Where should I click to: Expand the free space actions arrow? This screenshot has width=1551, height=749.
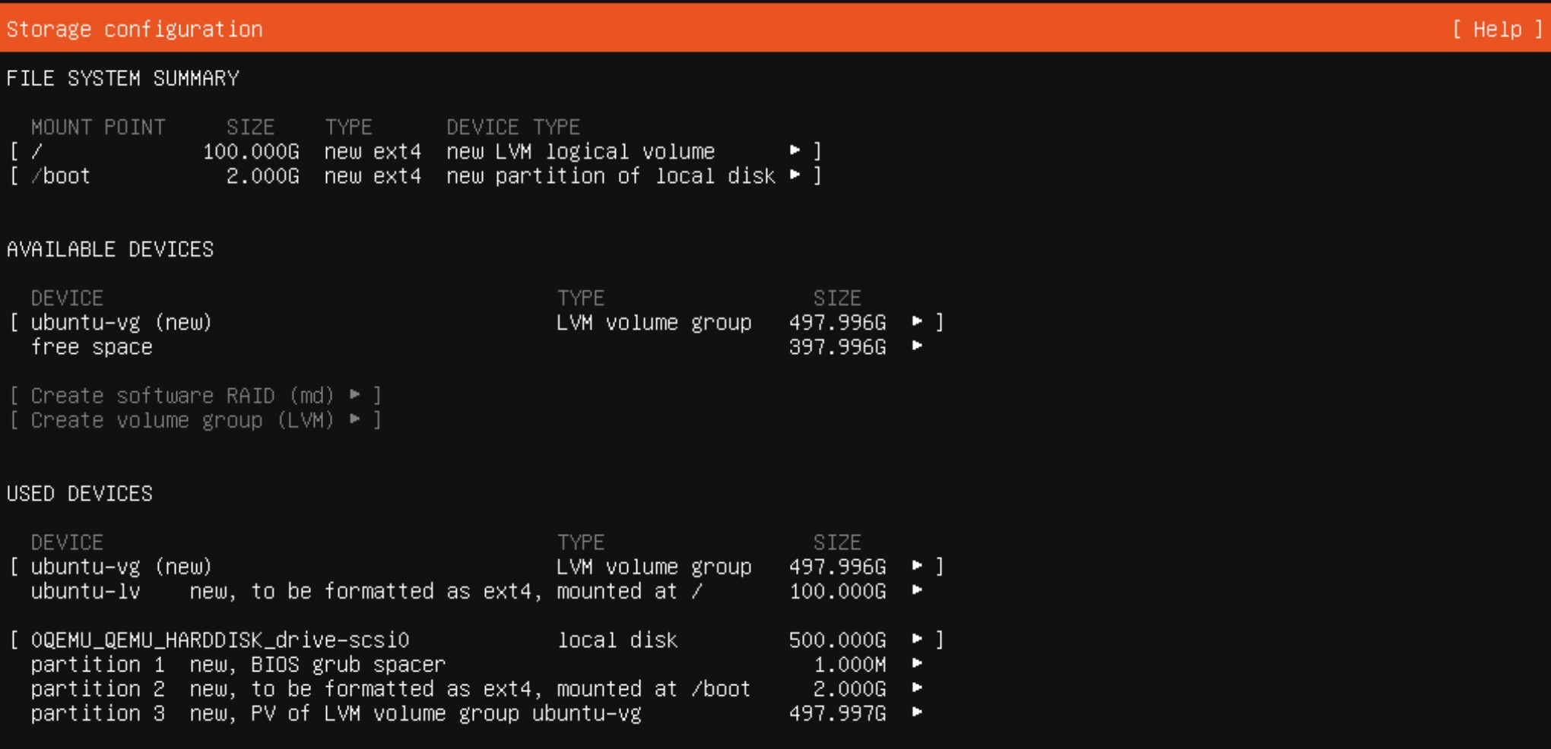916,346
